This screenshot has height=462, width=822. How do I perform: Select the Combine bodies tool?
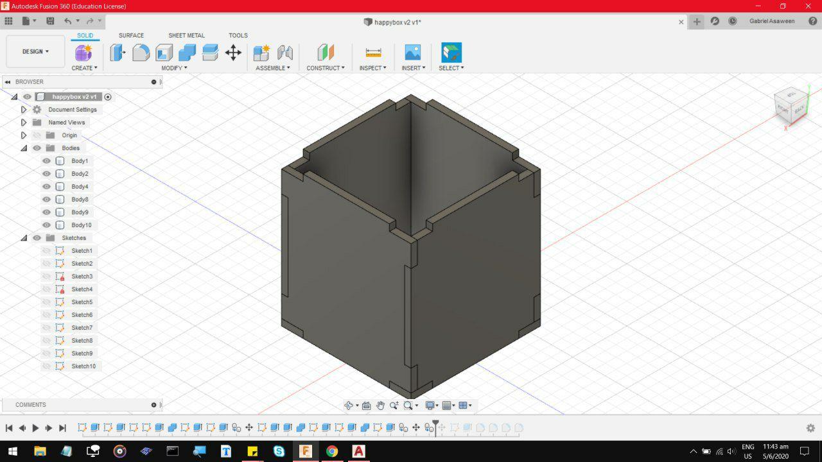187,53
